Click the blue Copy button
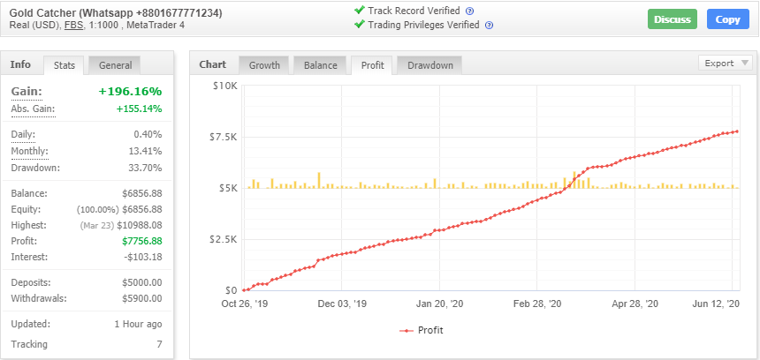The image size is (760, 360). pos(727,19)
